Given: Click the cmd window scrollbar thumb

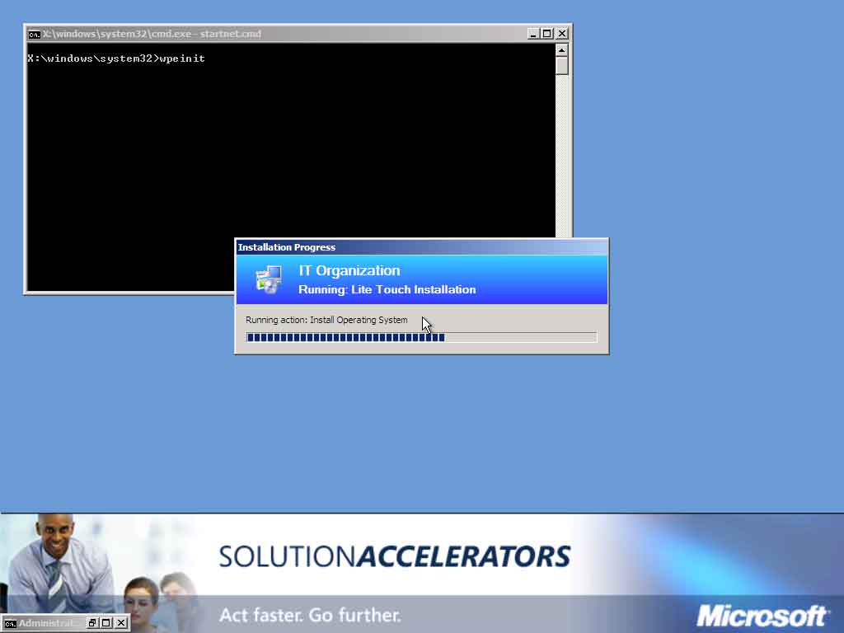Looking at the screenshot, I should point(562,66).
